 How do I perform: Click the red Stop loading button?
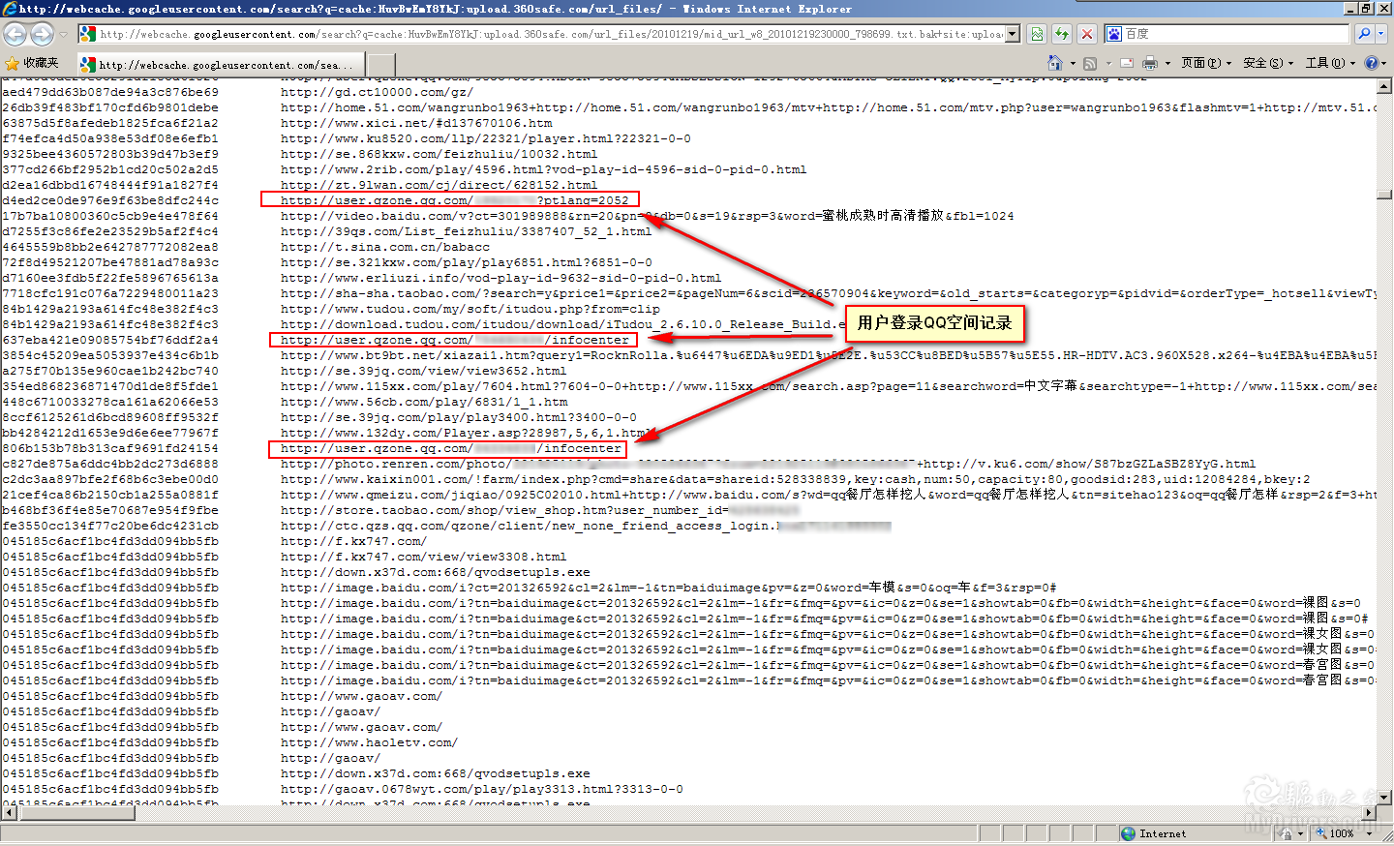1087,34
